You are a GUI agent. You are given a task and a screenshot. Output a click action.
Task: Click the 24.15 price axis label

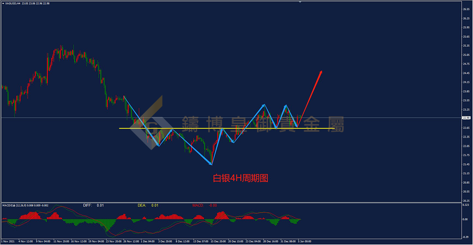467,82
